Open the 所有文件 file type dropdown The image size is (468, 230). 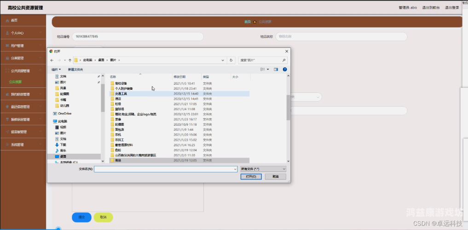[x=263, y=169]
